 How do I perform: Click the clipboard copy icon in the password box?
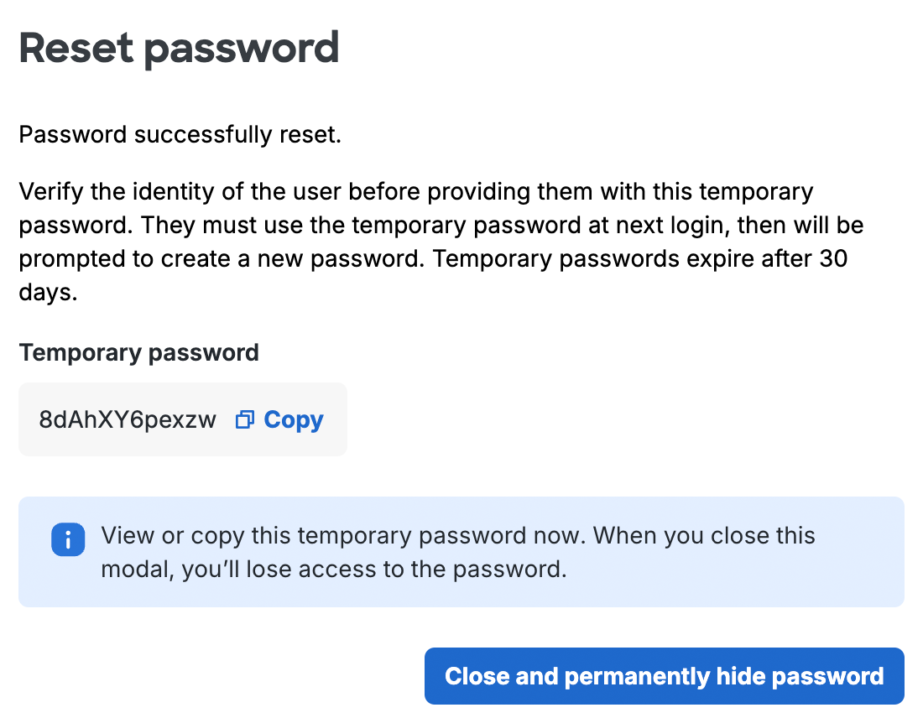point(244,419)
